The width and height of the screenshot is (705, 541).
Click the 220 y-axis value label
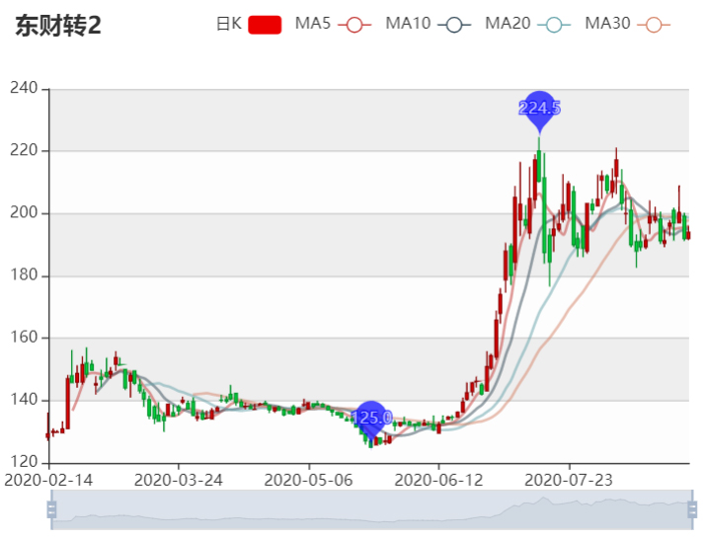click(24, 150)
